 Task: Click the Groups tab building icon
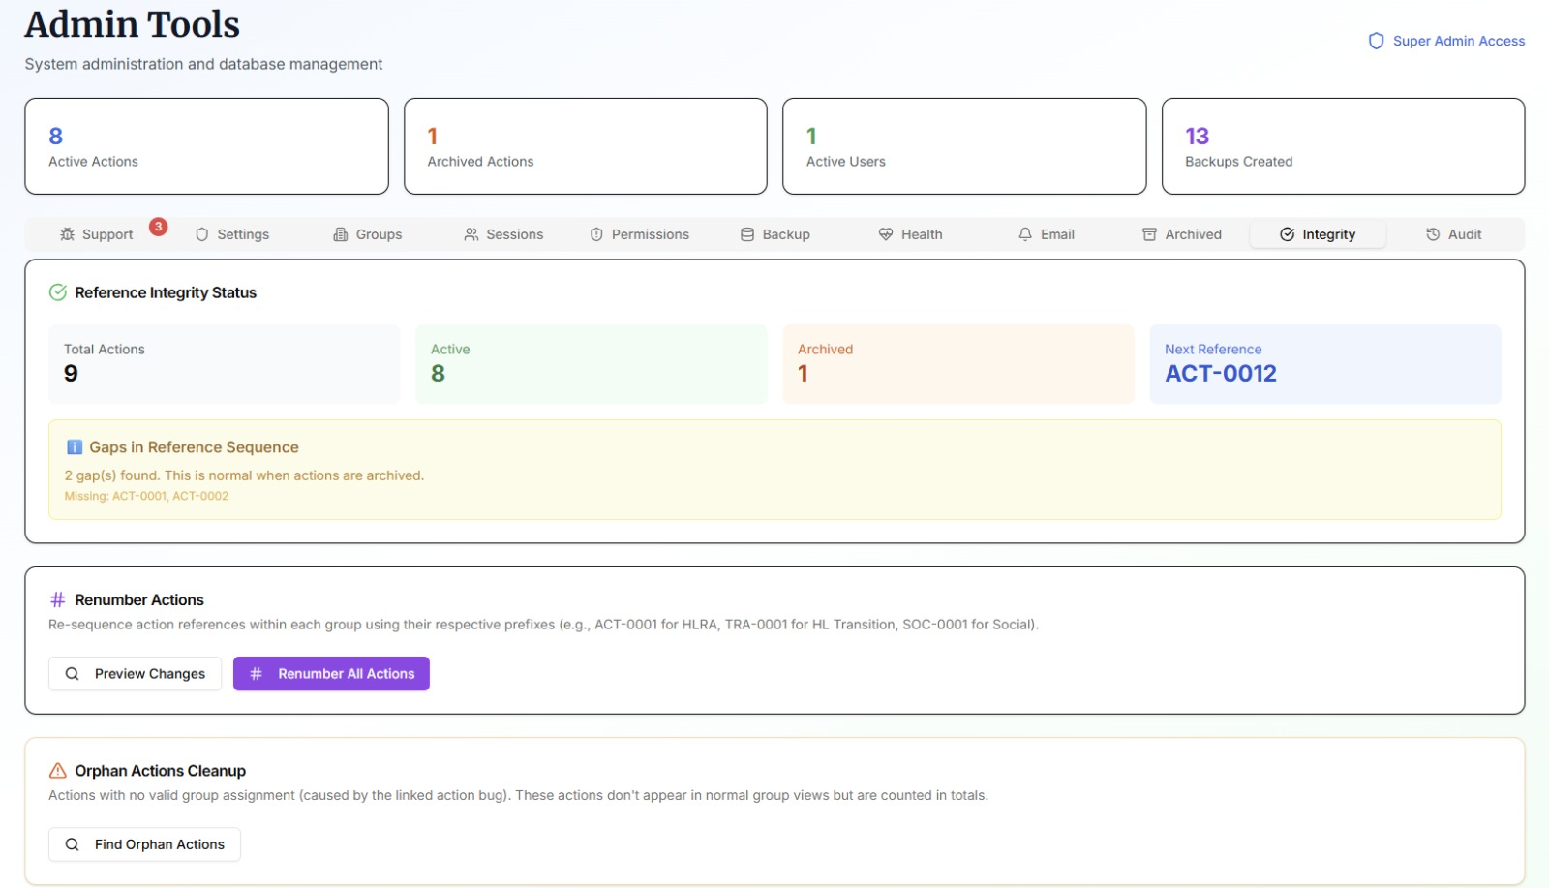point(341,234)
